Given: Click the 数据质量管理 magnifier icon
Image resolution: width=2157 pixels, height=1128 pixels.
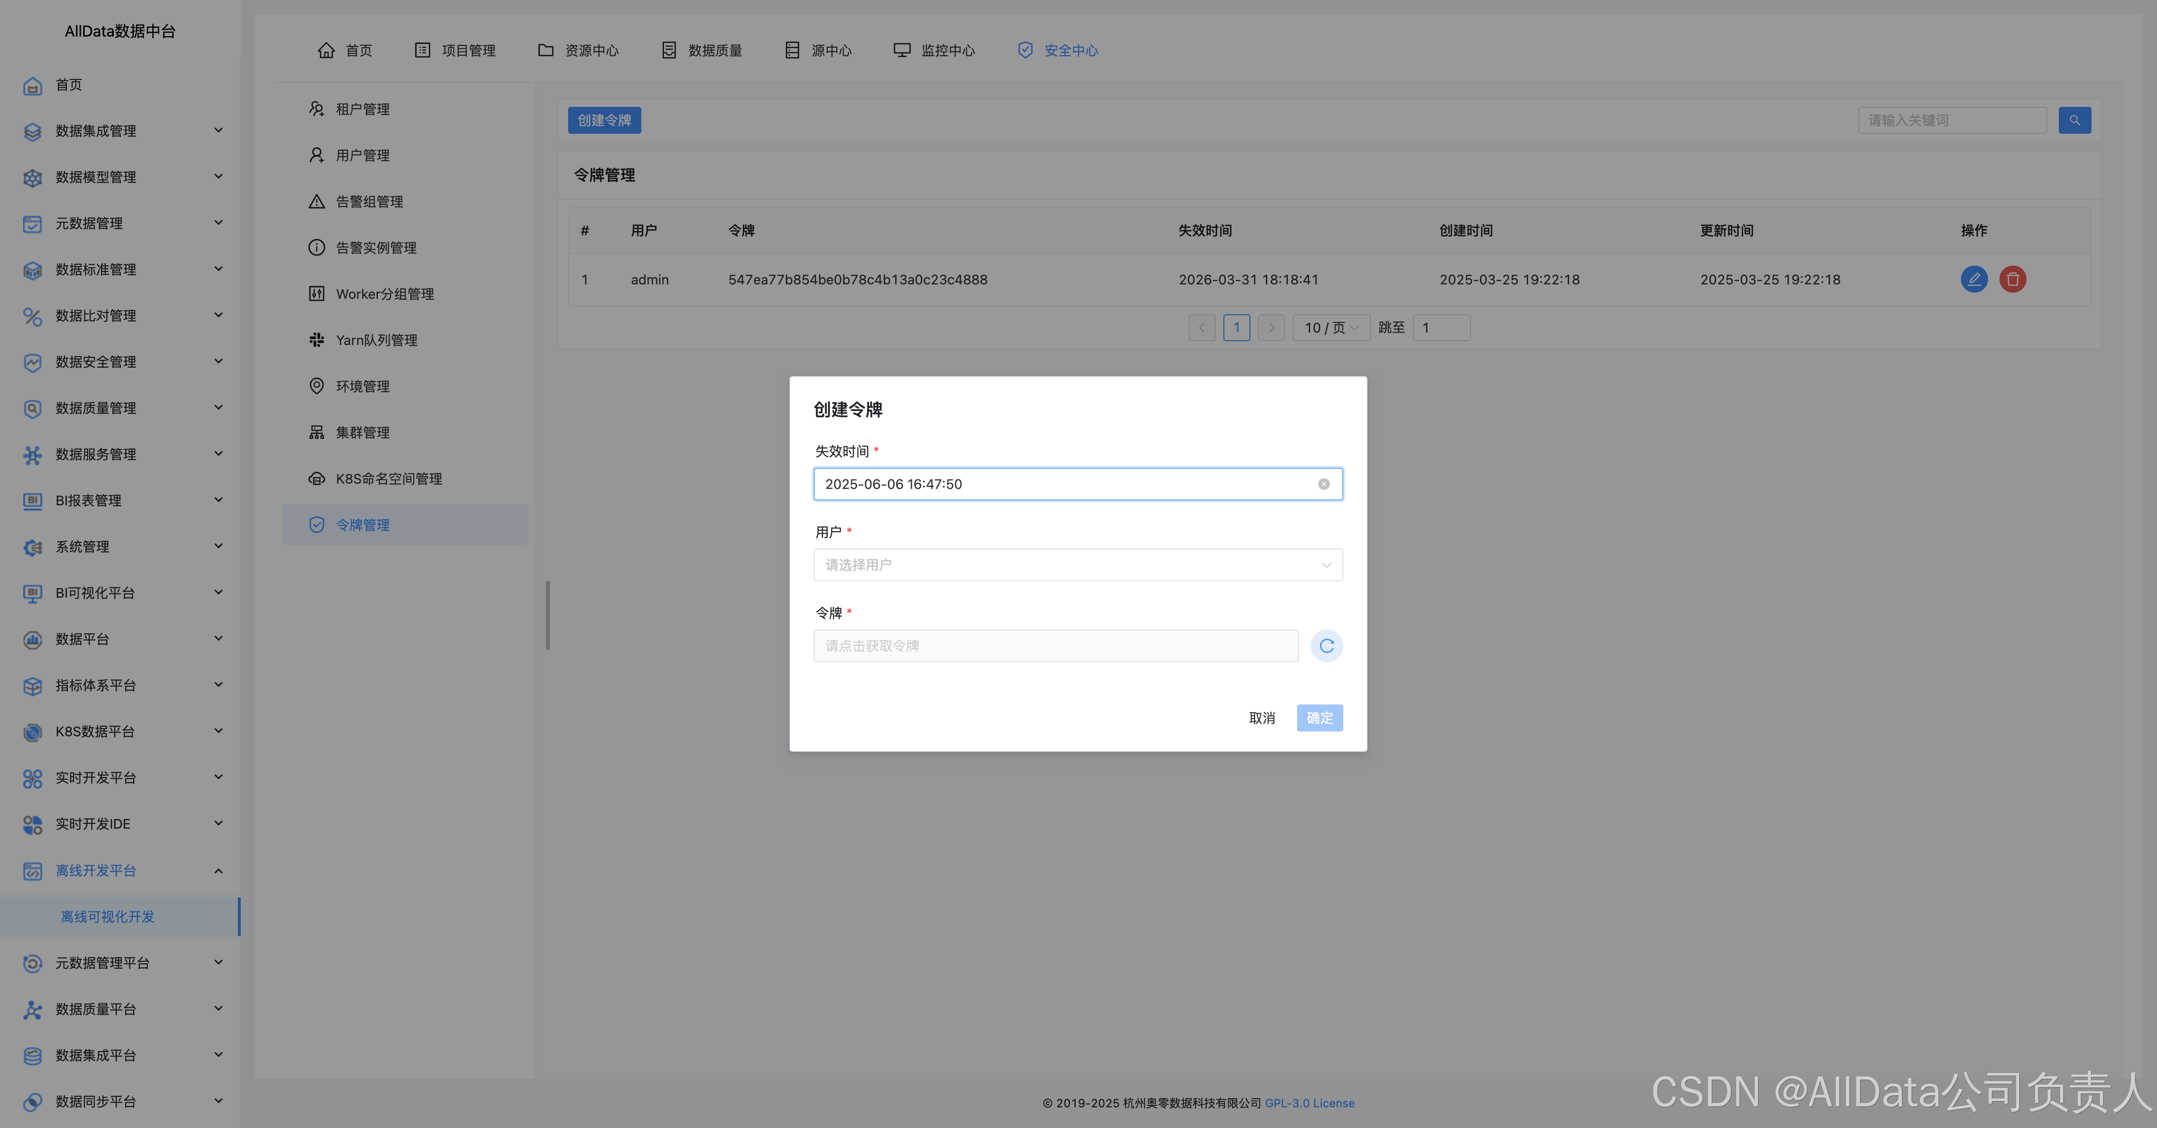Looking at the screenshot, I should (x=33, y=409).
